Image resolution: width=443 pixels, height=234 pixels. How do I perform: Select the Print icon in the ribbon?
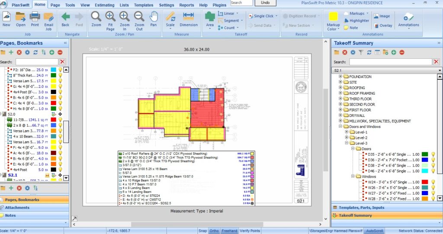[35, 19]
